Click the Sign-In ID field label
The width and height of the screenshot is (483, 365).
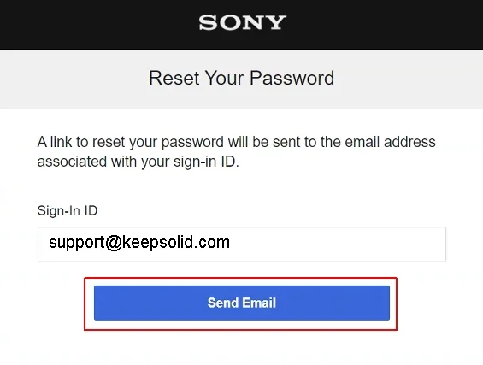point(68,211)
